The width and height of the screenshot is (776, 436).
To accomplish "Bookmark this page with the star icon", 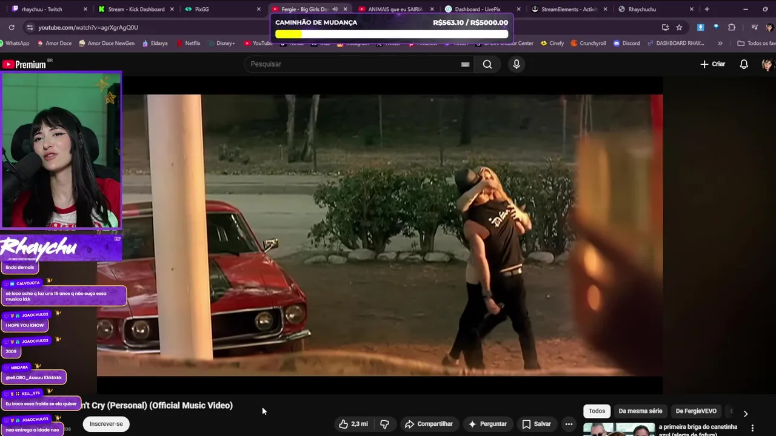I will [x=679, y=27].
